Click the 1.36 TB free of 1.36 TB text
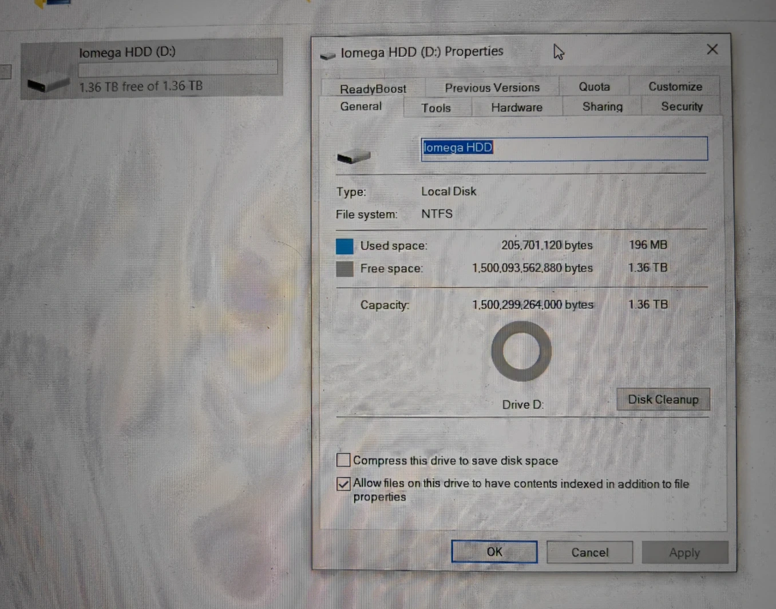 141,86
